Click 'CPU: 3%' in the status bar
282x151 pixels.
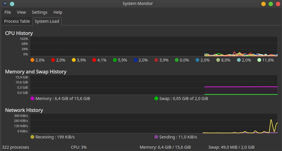79,147
